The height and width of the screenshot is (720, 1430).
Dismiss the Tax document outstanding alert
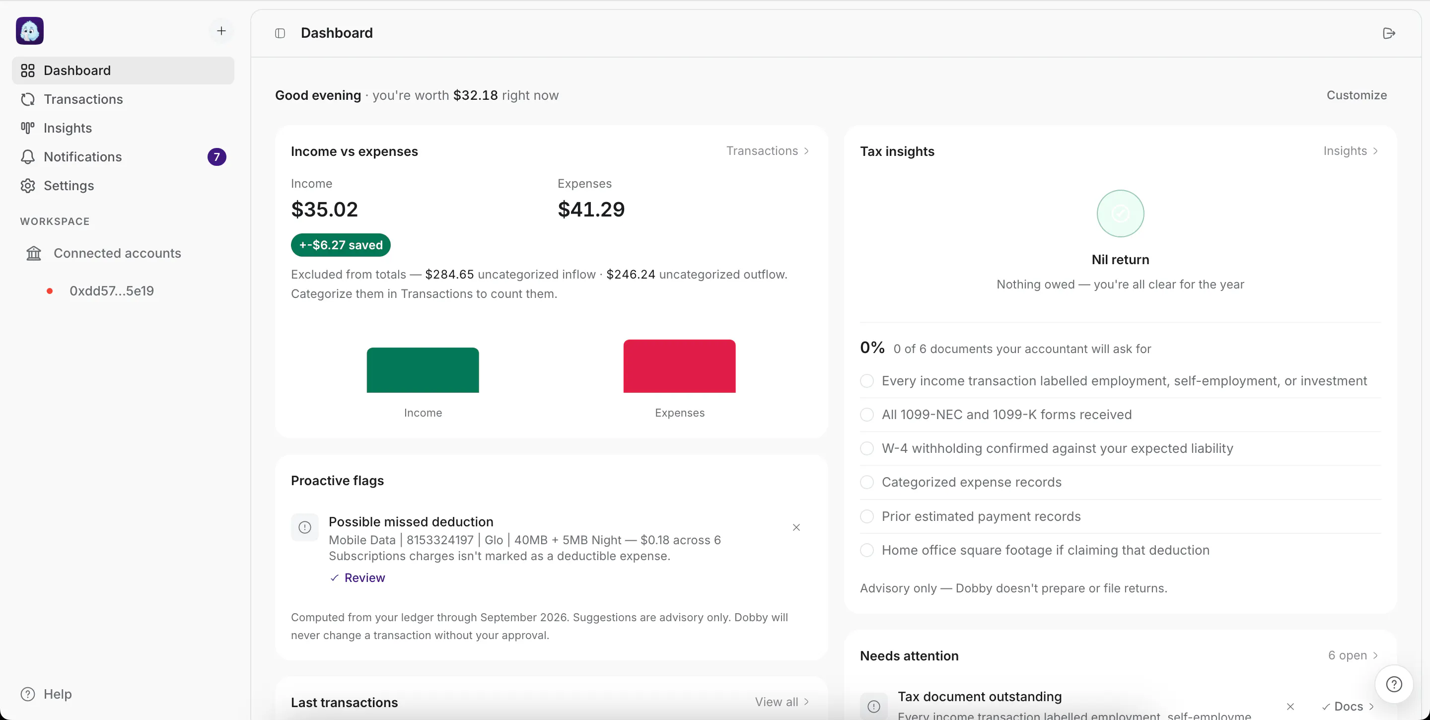[1290, 706]
